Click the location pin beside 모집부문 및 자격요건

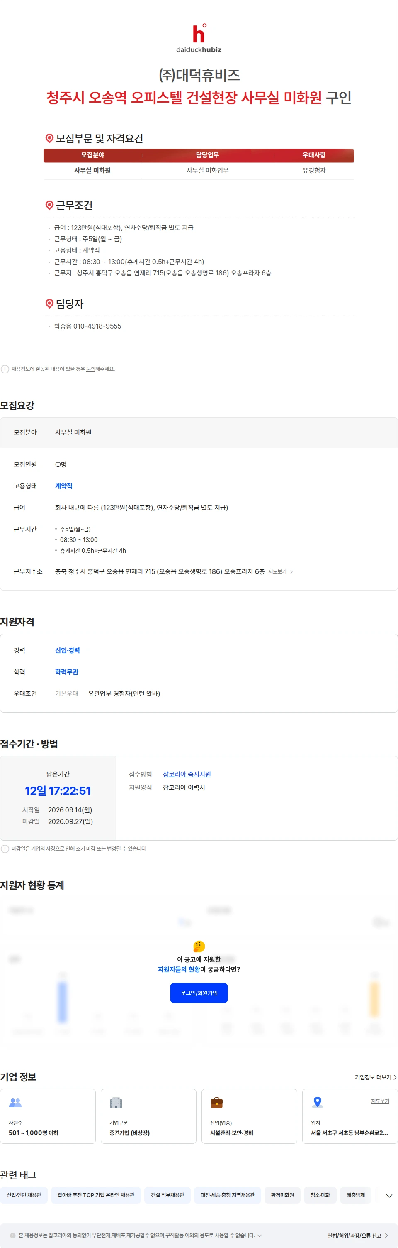[49, 139]
